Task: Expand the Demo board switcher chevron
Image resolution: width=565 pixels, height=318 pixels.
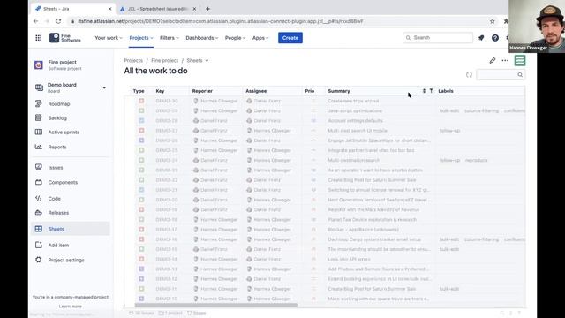Action: [x=104, y=87]
